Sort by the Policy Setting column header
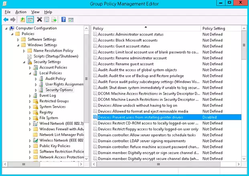This screenshot has width=249, height=176. pyautogui.click(x=213, y=28)
